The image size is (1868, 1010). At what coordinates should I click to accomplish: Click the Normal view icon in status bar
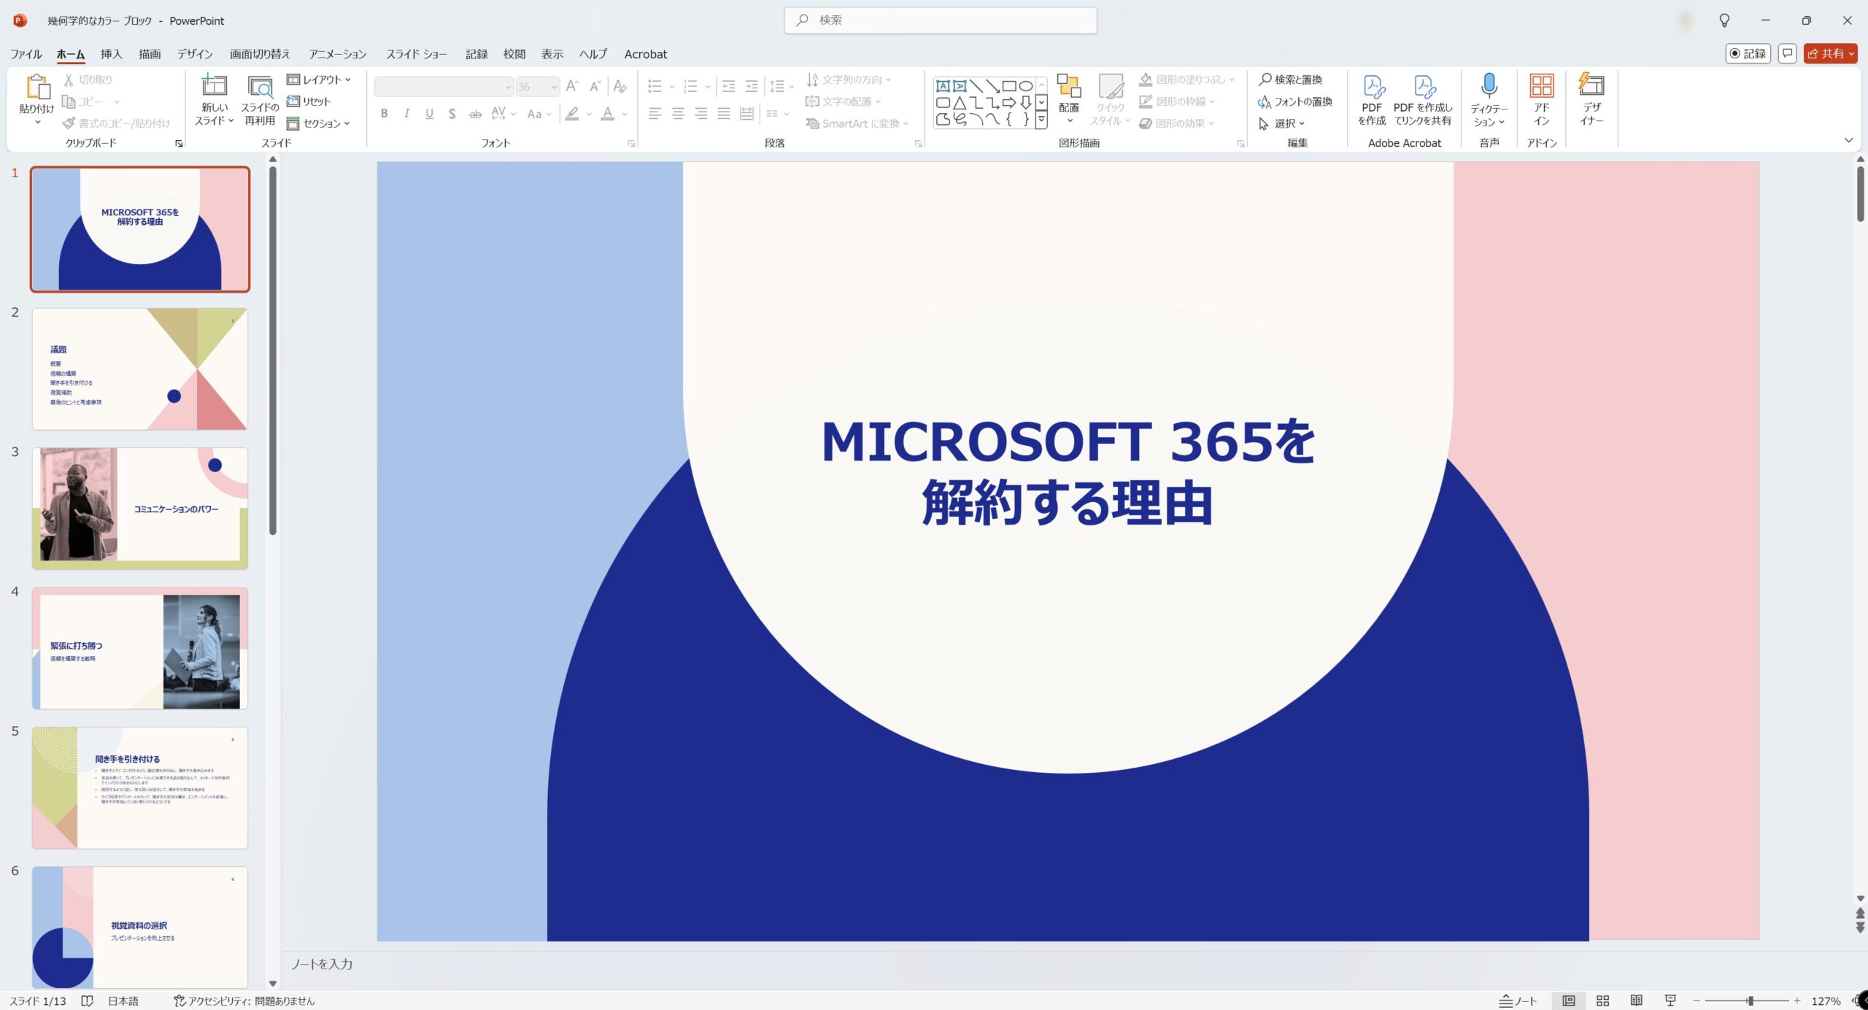[1569, 1001]
